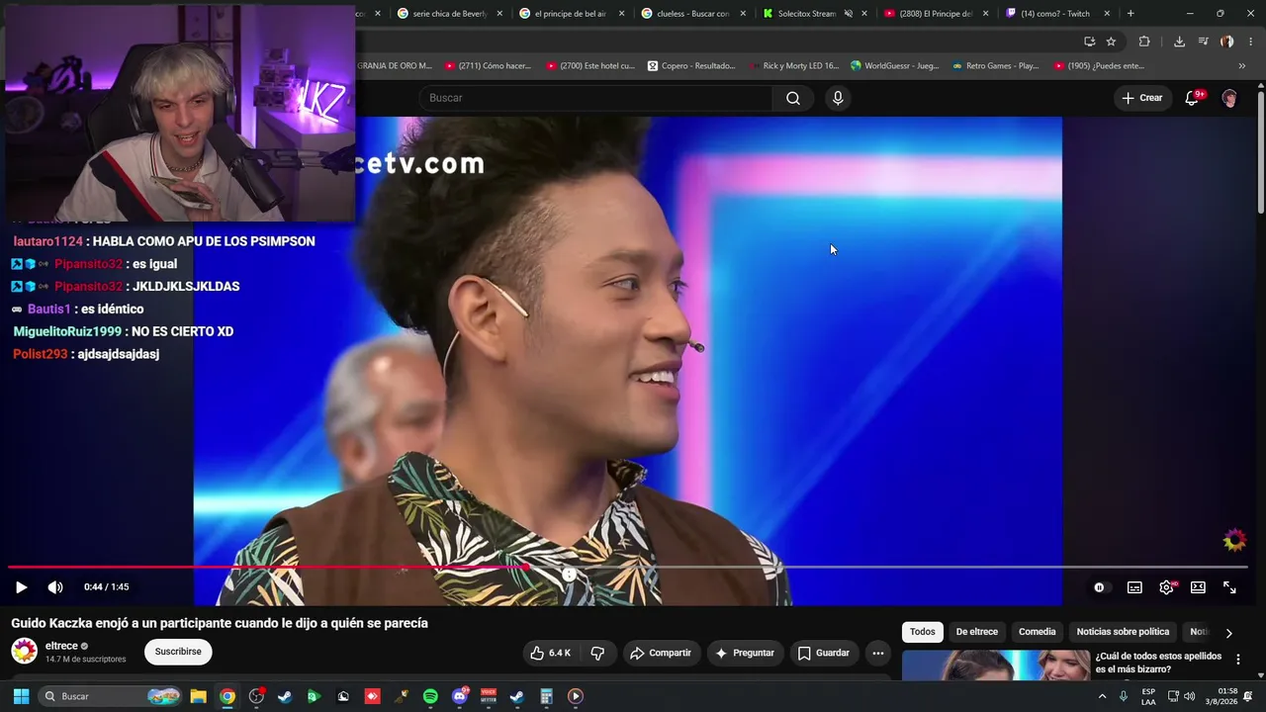Open the ESP LAA language switcher
Screen dimensions: 1266x712
click(1148, 696)
